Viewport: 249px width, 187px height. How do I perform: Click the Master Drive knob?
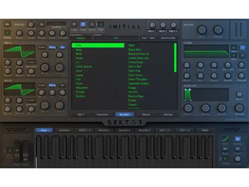pos(202,30)
